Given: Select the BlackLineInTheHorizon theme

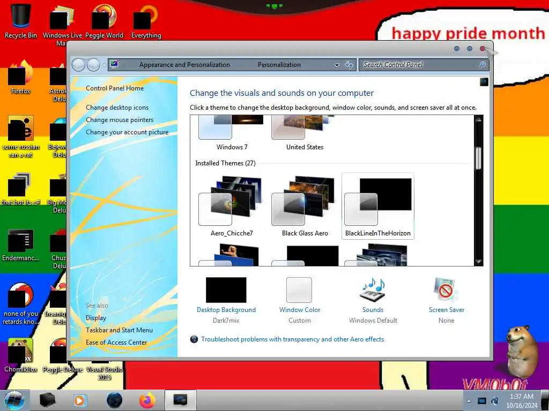Looking at the screenshot, I should 378,206.
